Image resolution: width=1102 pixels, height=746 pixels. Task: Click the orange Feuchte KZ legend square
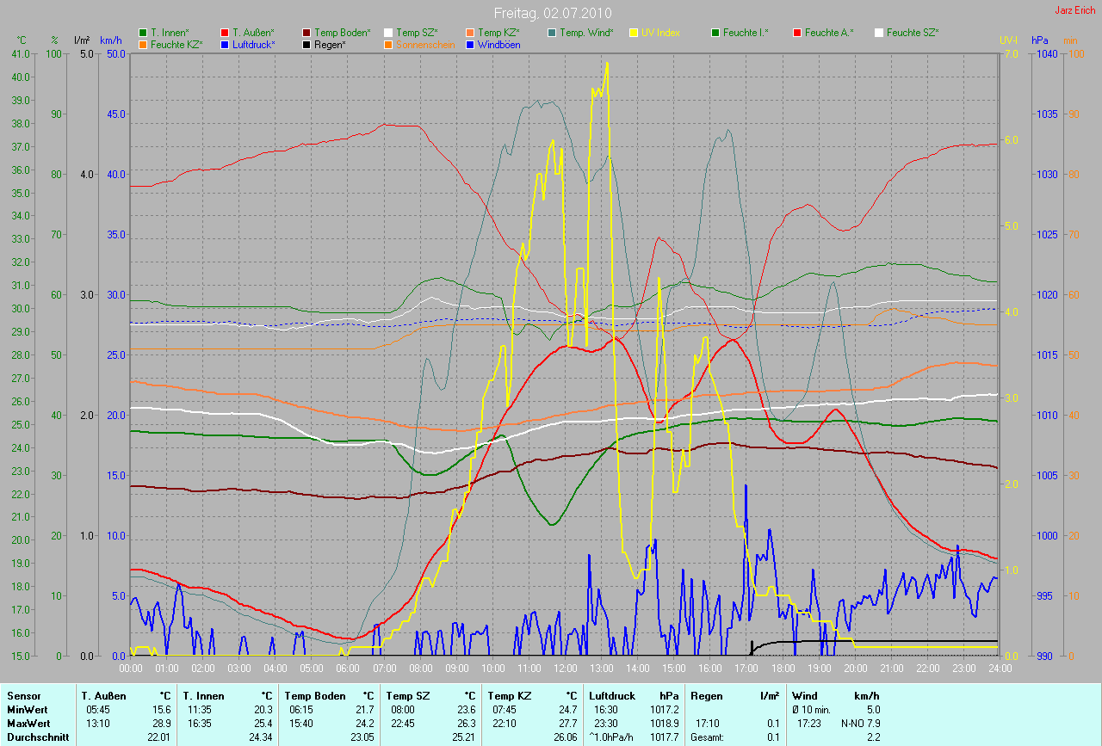click(x=143, y=44)
